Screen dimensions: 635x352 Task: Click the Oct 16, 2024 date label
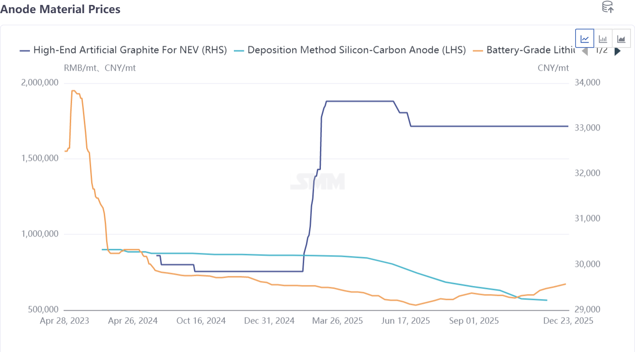click(x=201, y=321)
